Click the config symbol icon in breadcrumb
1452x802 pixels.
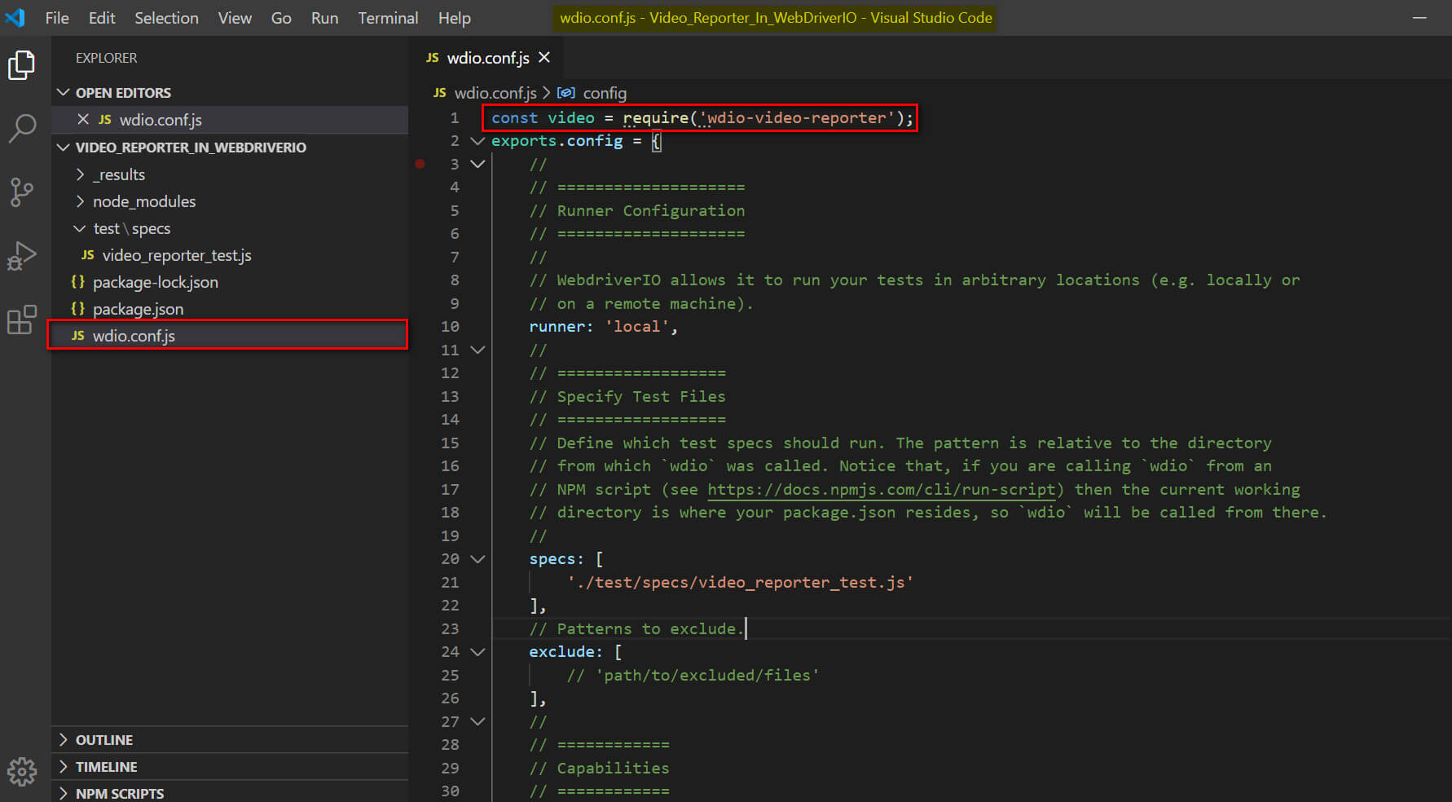[x=566, y=93]
